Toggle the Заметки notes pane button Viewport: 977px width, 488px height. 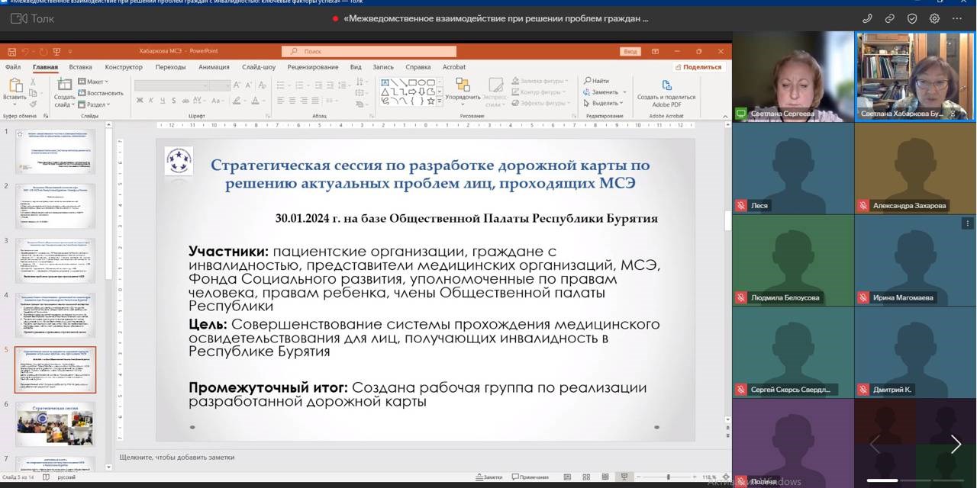[x=488, y=477]
